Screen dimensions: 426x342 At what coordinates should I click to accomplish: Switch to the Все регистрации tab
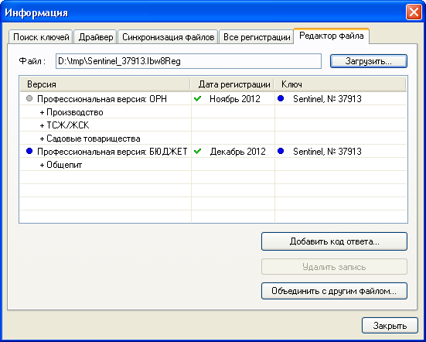tap(257, 37)
